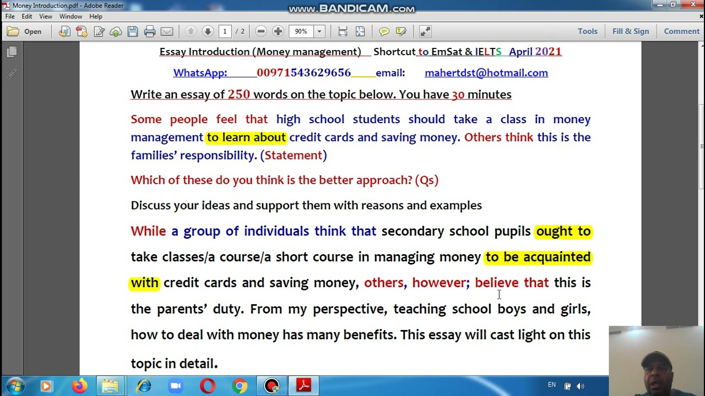Image resolution: width=705 pixels, height=396 pixels.
Task: Open Zoom from the taskbar
Action: (x=176, y=386)
